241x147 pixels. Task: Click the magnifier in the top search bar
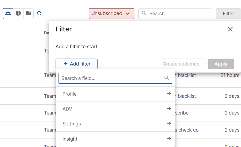(144, 13)
